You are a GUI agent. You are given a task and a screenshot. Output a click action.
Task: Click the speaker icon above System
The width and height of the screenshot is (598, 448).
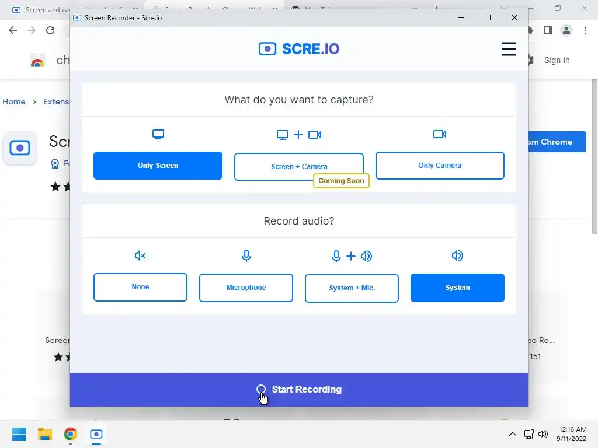457,256
